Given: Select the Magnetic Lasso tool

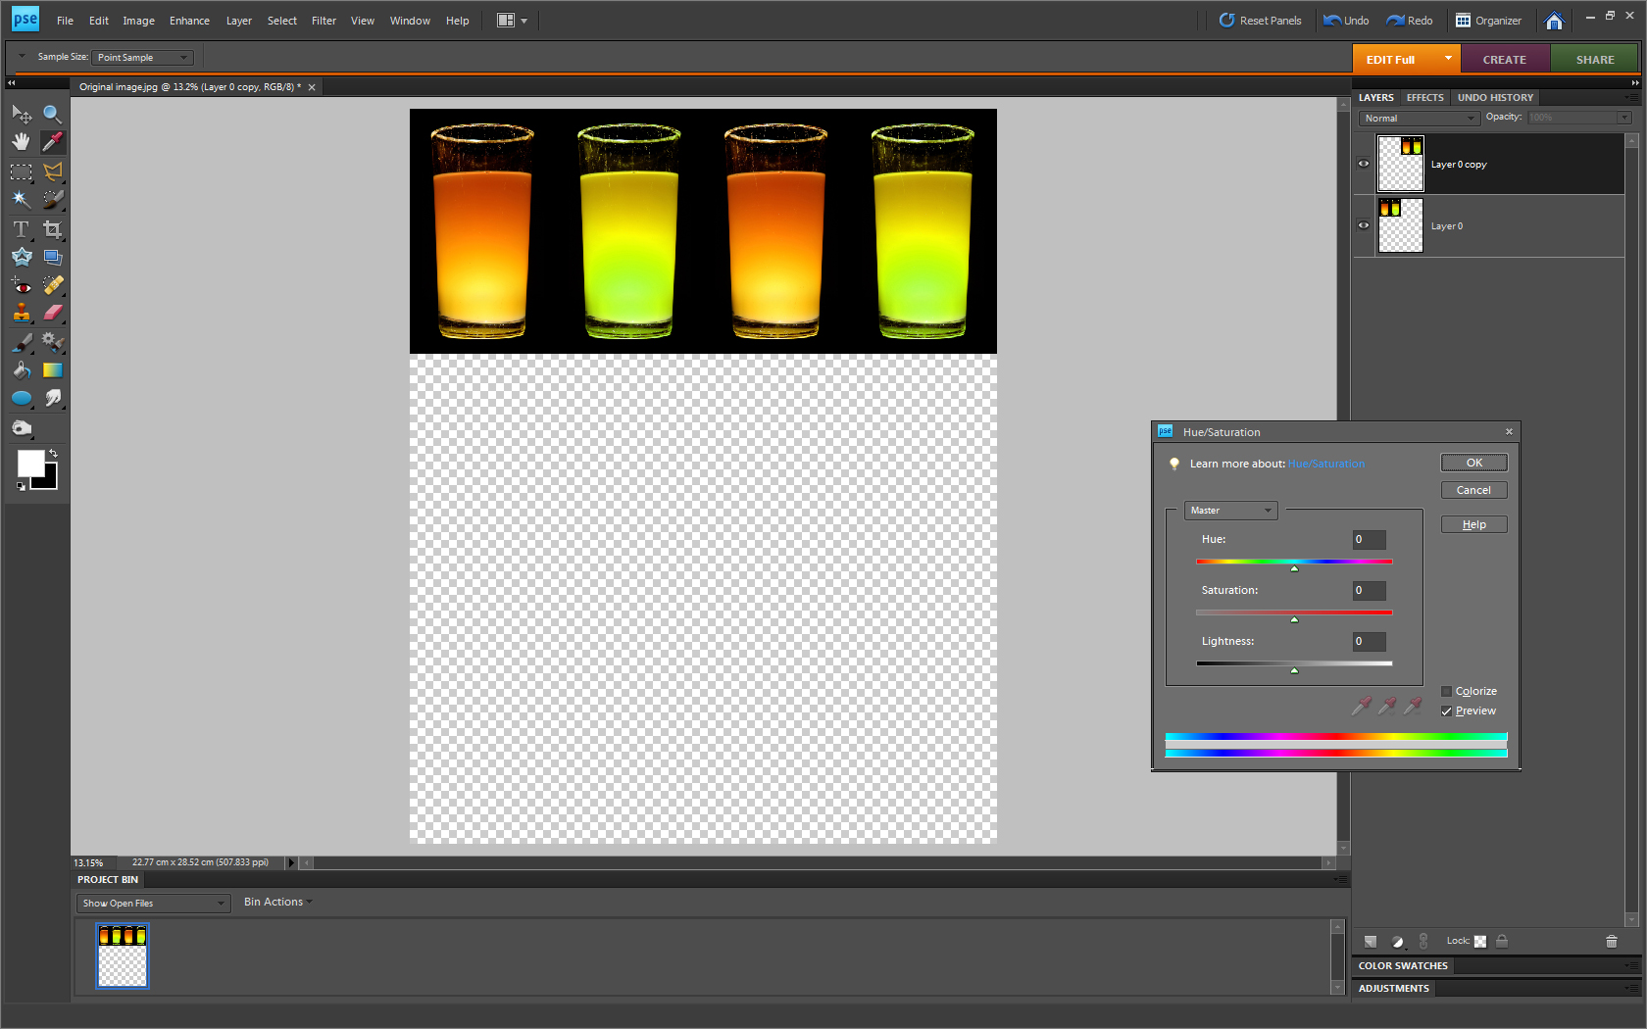Looking at the screenshot, I should (x=53, y=171).
